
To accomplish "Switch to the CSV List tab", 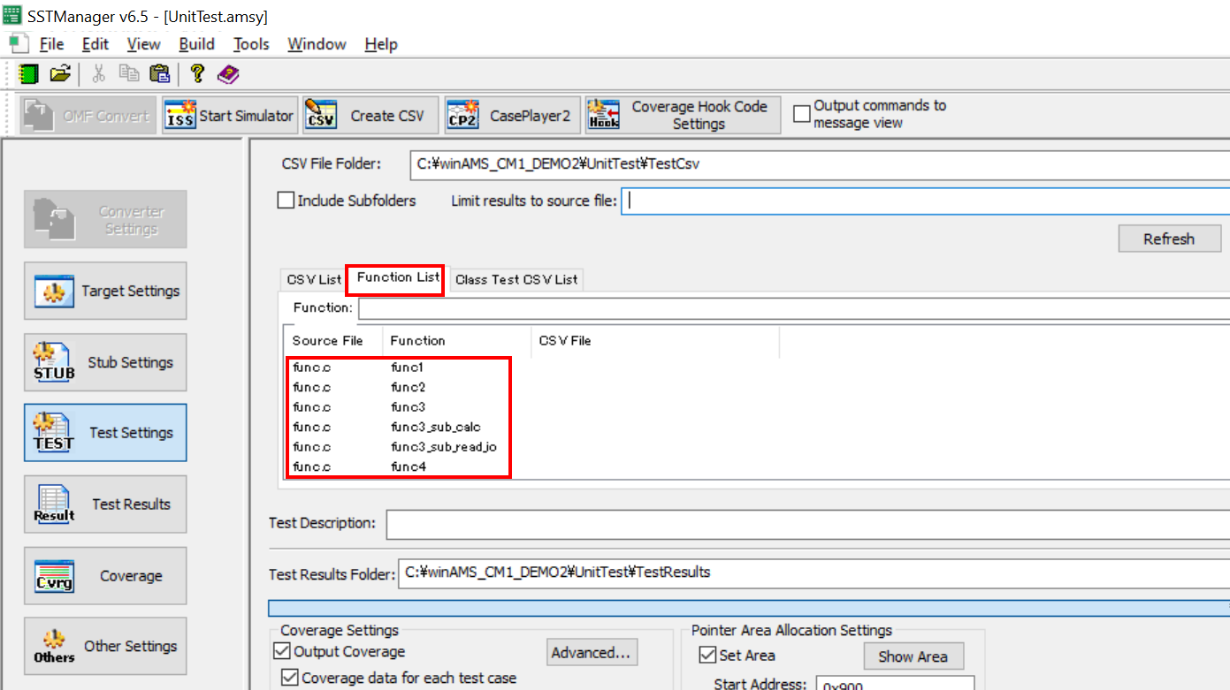I will pyautogui.click(x=313, y=279).
